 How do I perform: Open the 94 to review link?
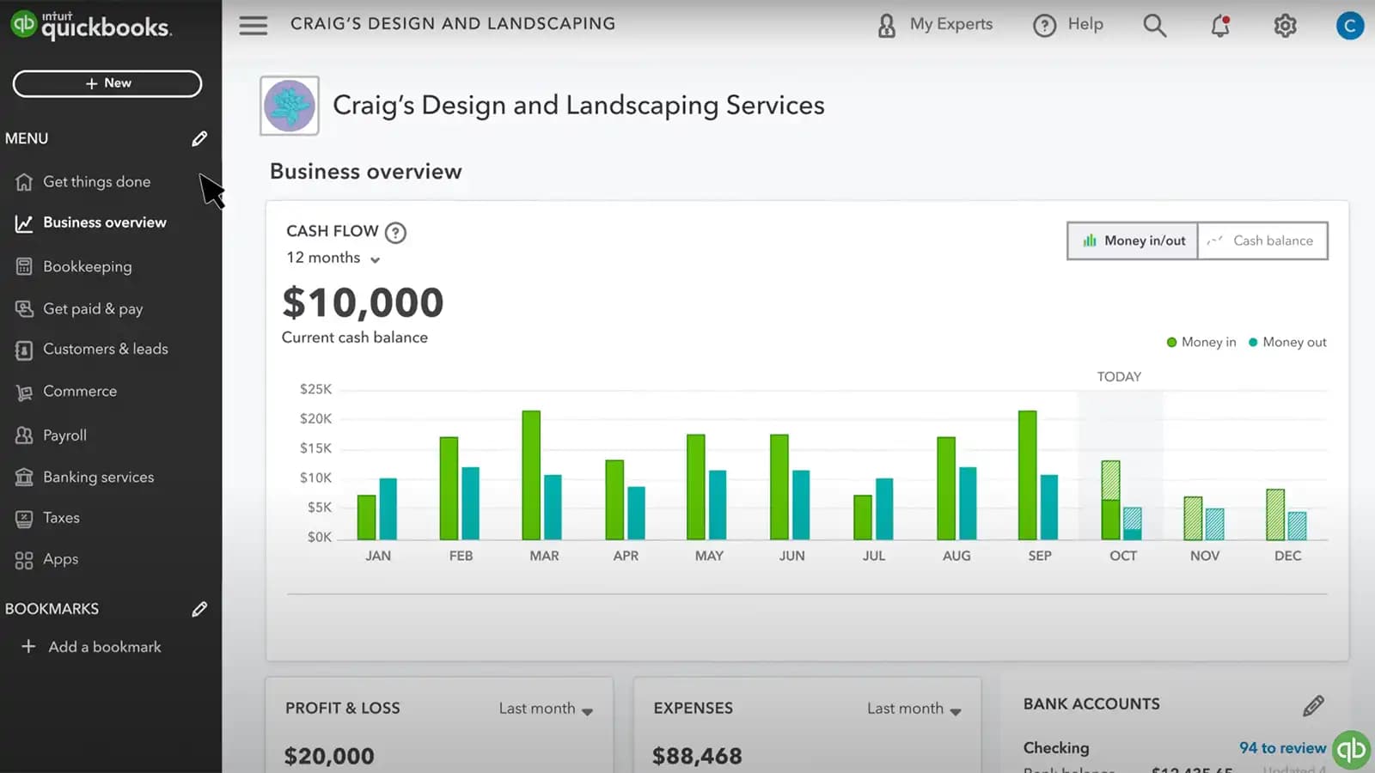pos(1282,748)
